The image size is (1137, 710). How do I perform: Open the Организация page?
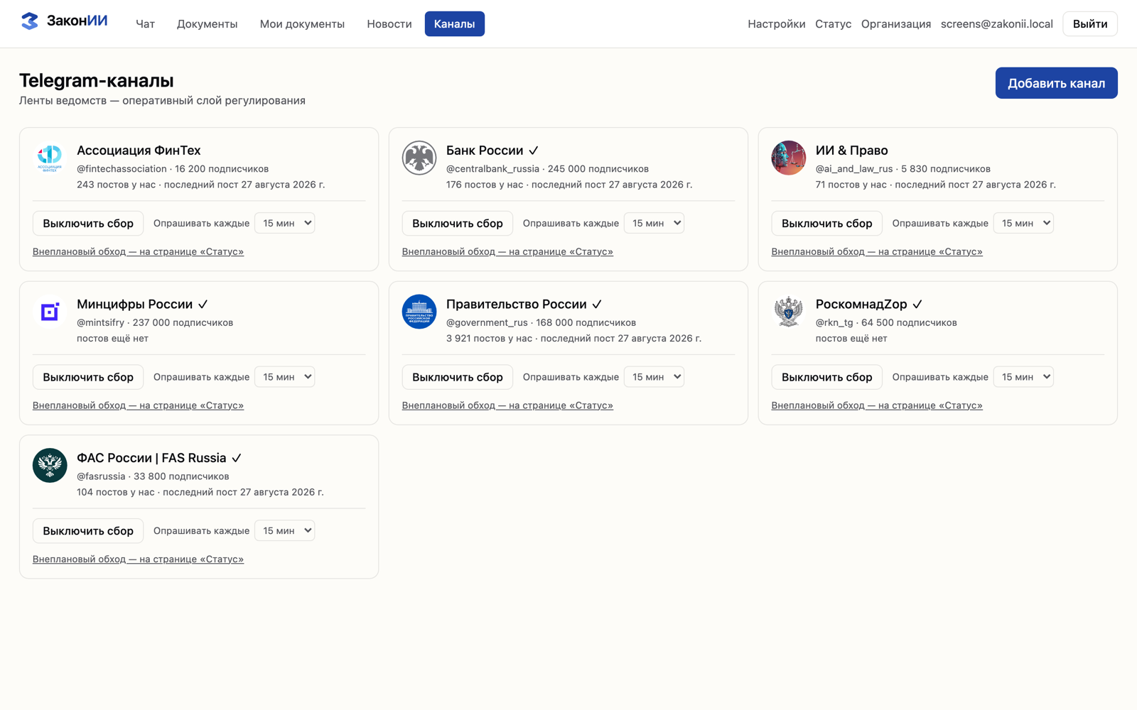[x=896, y=24]
